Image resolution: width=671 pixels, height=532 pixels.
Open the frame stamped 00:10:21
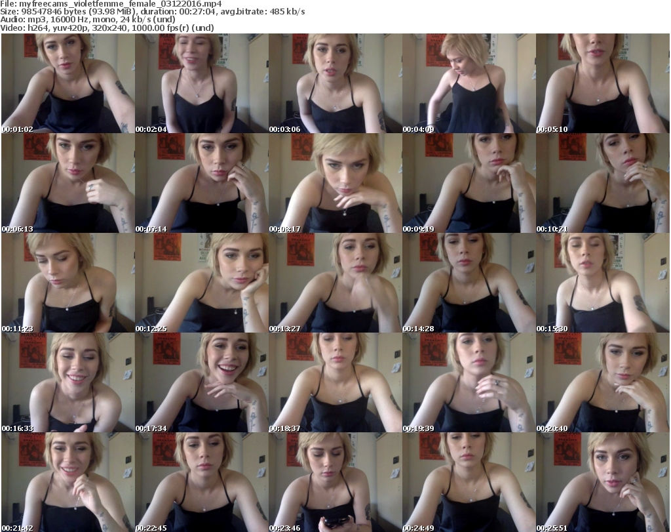tap(603, 183)
